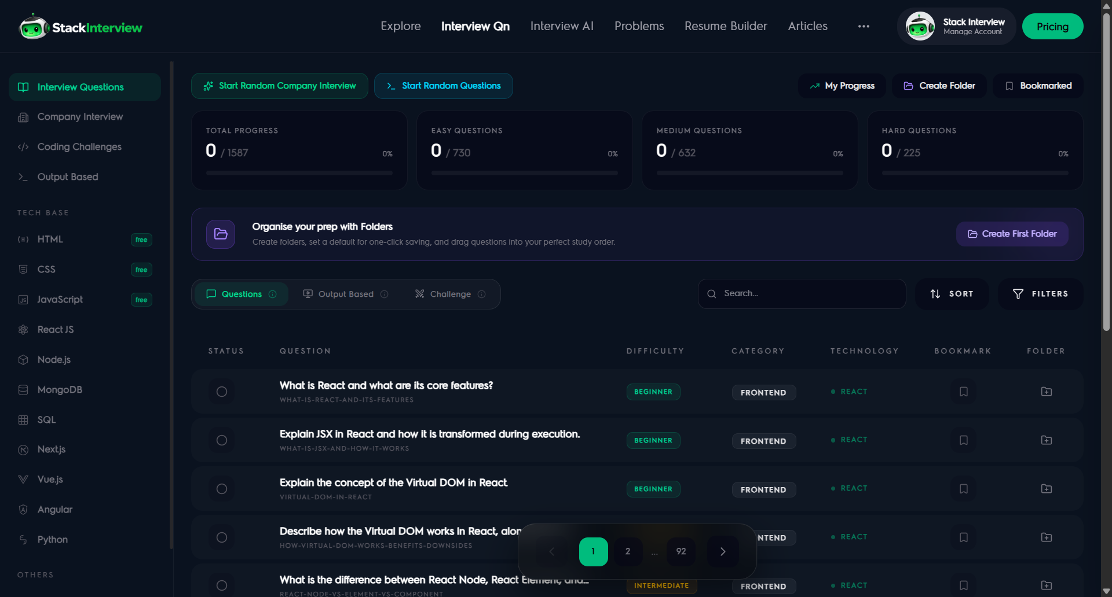This screenshot has width=1112, height=597.
Task: Open My Progress
Action: (842, 86)
